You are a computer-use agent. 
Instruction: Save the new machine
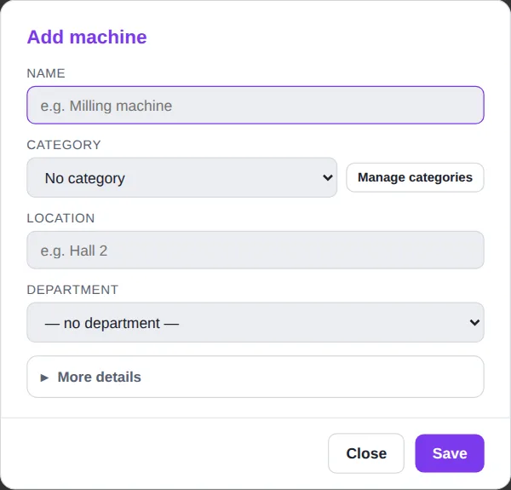click(x=450, y=453)
